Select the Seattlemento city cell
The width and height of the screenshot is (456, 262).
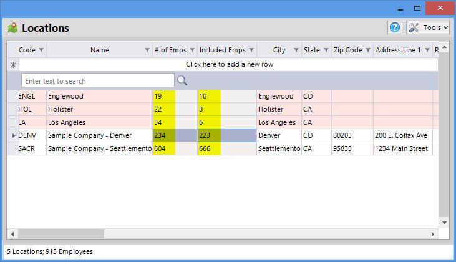point(279,148)
